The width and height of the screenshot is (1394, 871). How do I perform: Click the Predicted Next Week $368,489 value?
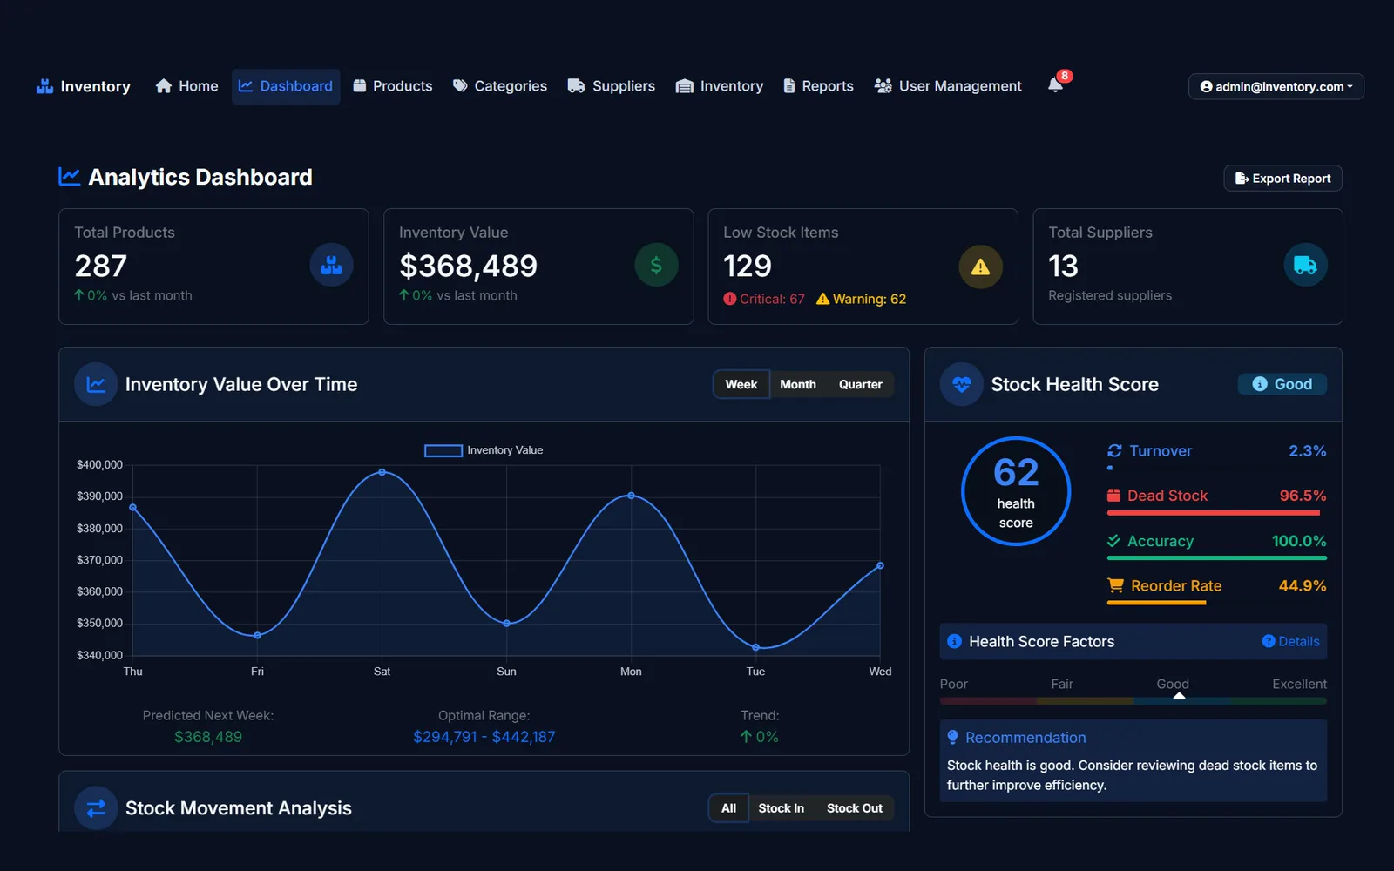point(208,737)
